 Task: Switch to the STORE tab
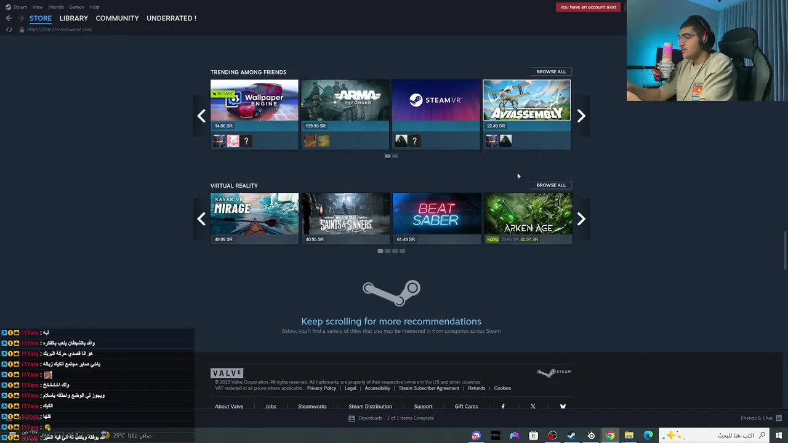point(41,18)
